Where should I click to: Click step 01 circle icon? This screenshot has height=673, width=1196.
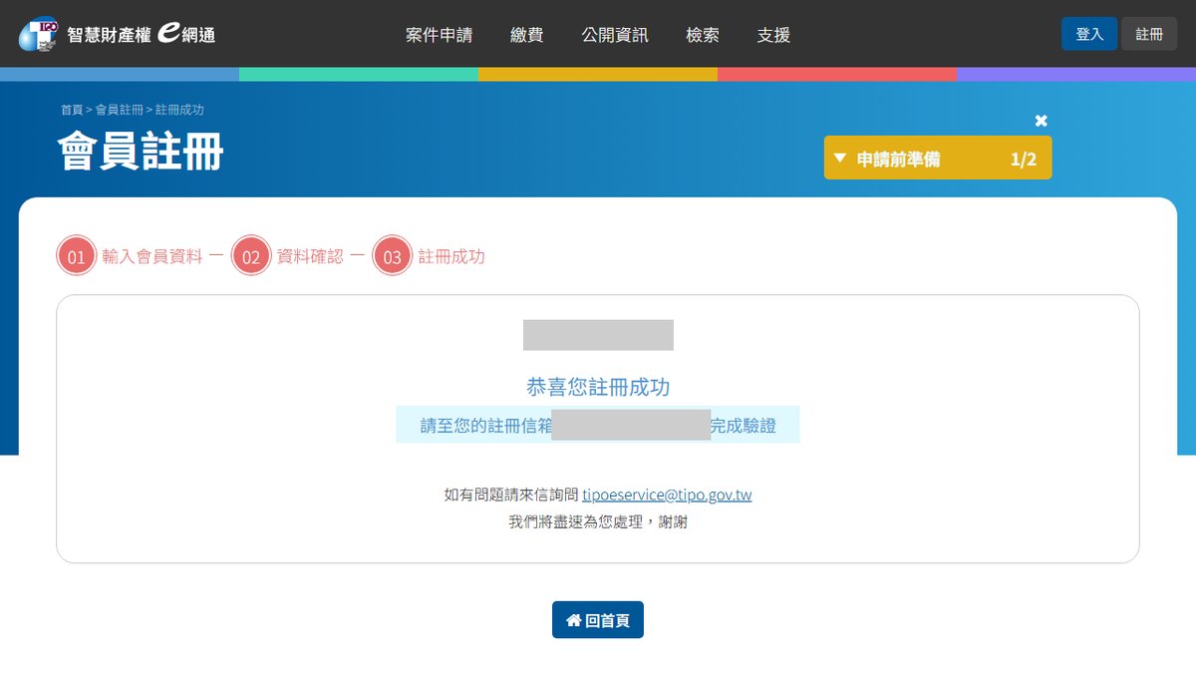(77, 257)
